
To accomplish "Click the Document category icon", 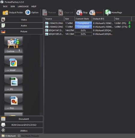I will (3, 119).
